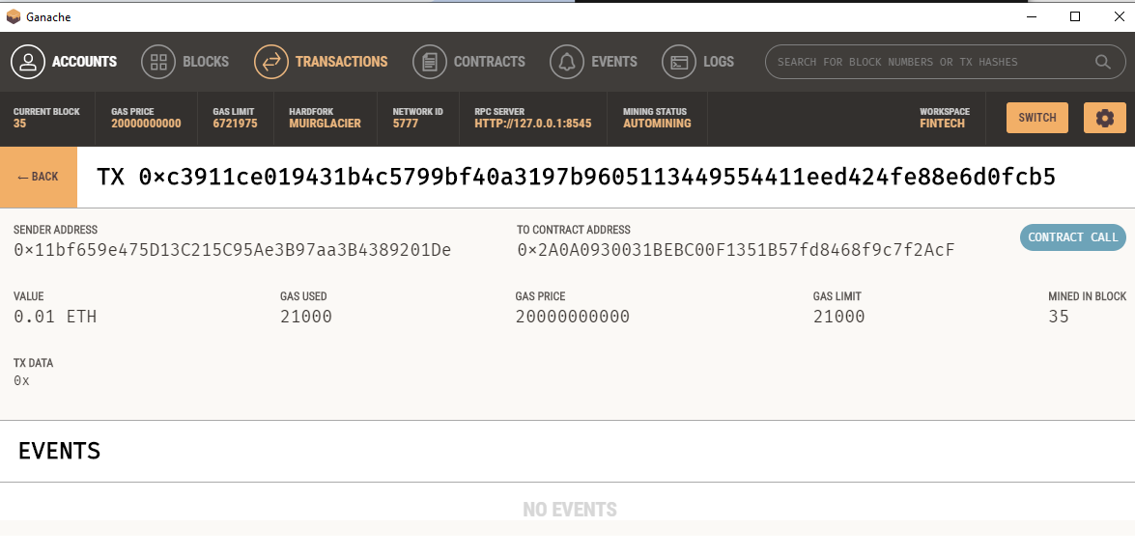
Task: Click network ID 5777
Action: 406,124
